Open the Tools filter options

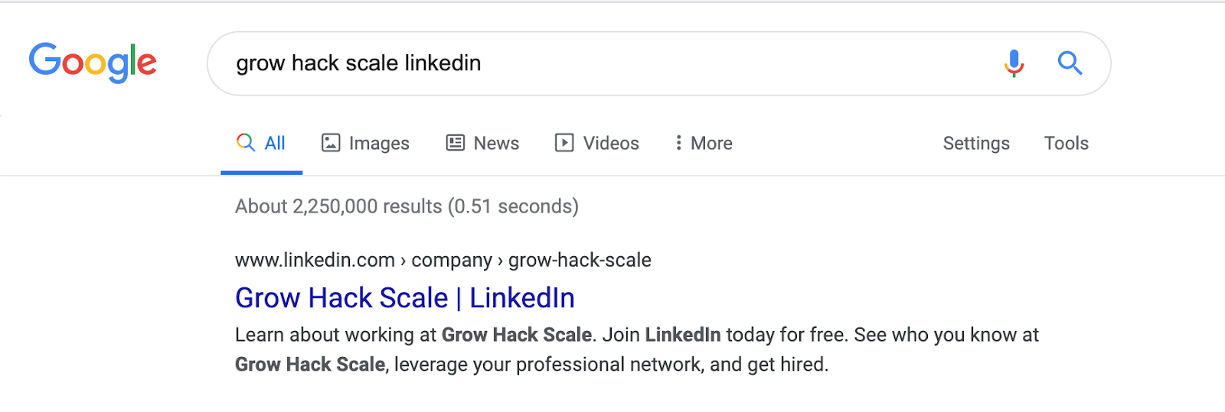1066,143
